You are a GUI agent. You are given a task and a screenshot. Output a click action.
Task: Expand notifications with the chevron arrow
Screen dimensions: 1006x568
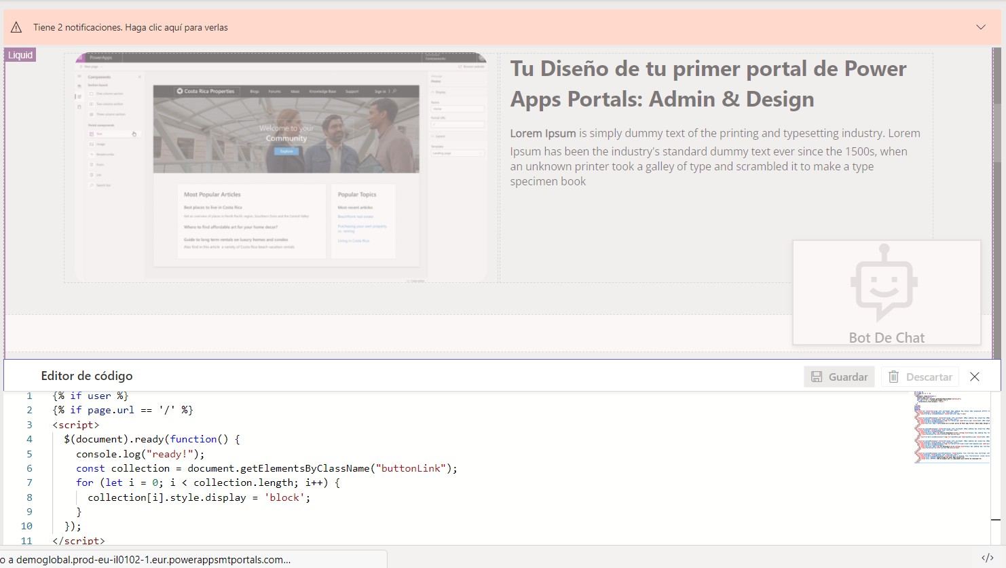981,27
